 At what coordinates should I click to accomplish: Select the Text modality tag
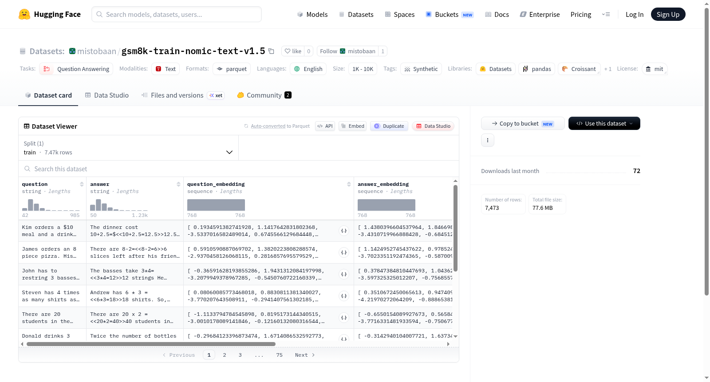tap(166, 69)
